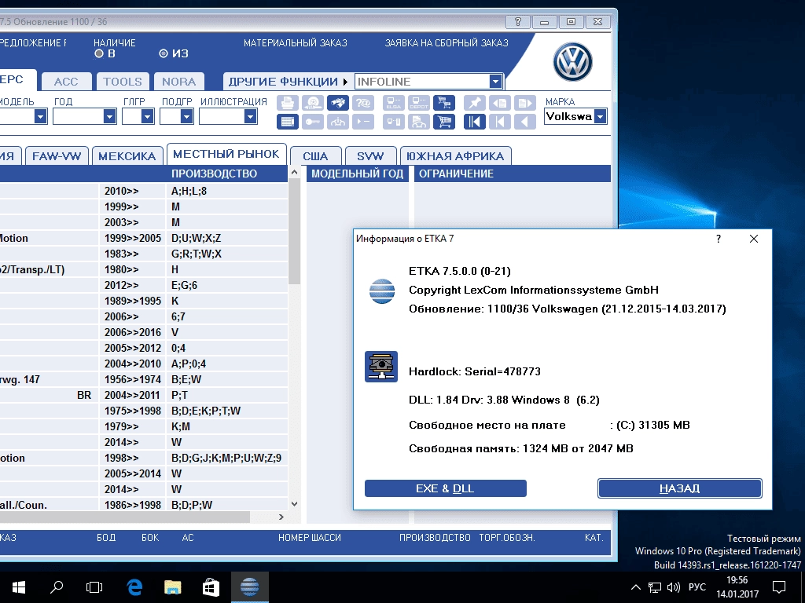Viewport: 805px width, 603px height.
Task: Click the volume icon in tray
Action: (673, 587)
